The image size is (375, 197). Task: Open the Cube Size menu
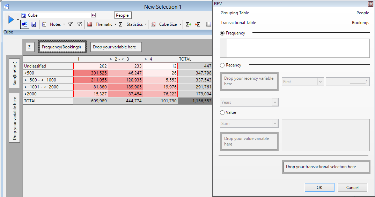168,24
